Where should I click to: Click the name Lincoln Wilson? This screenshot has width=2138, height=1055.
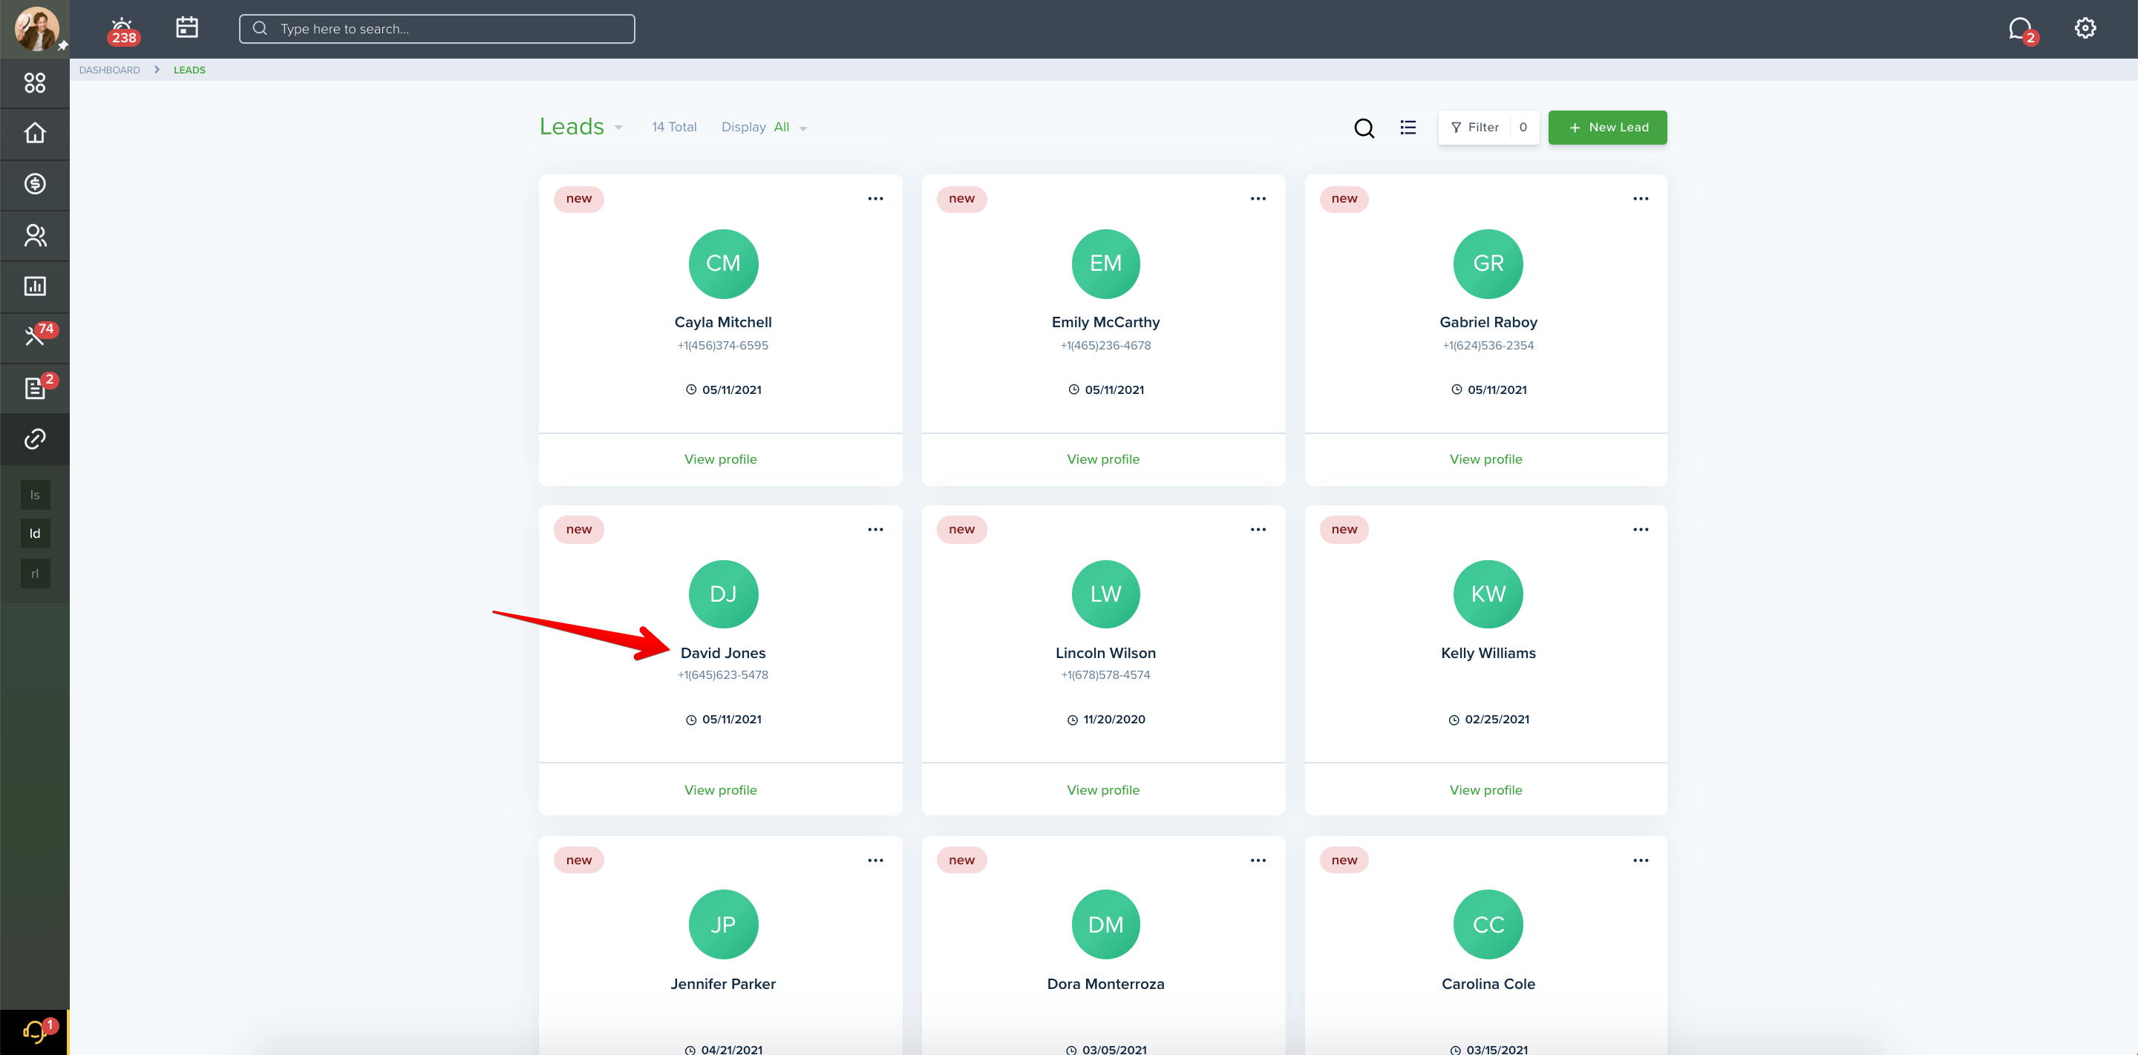tap(1105, 654)
